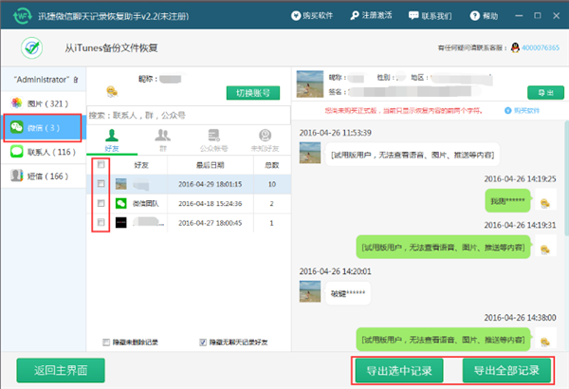Click the 注册激活 key icon
This screenshot has height=389, width=569.
(x=354, y=15)
